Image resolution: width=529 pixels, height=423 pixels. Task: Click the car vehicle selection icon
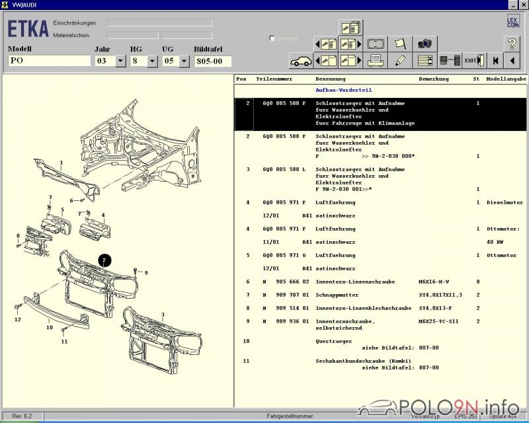point(301,61)
